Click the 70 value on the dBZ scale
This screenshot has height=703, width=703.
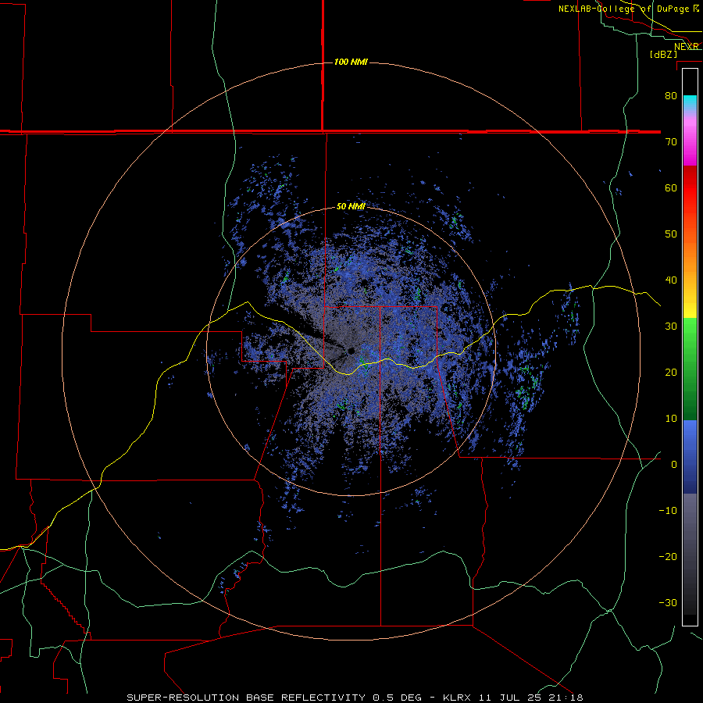[x=671, y=142]
